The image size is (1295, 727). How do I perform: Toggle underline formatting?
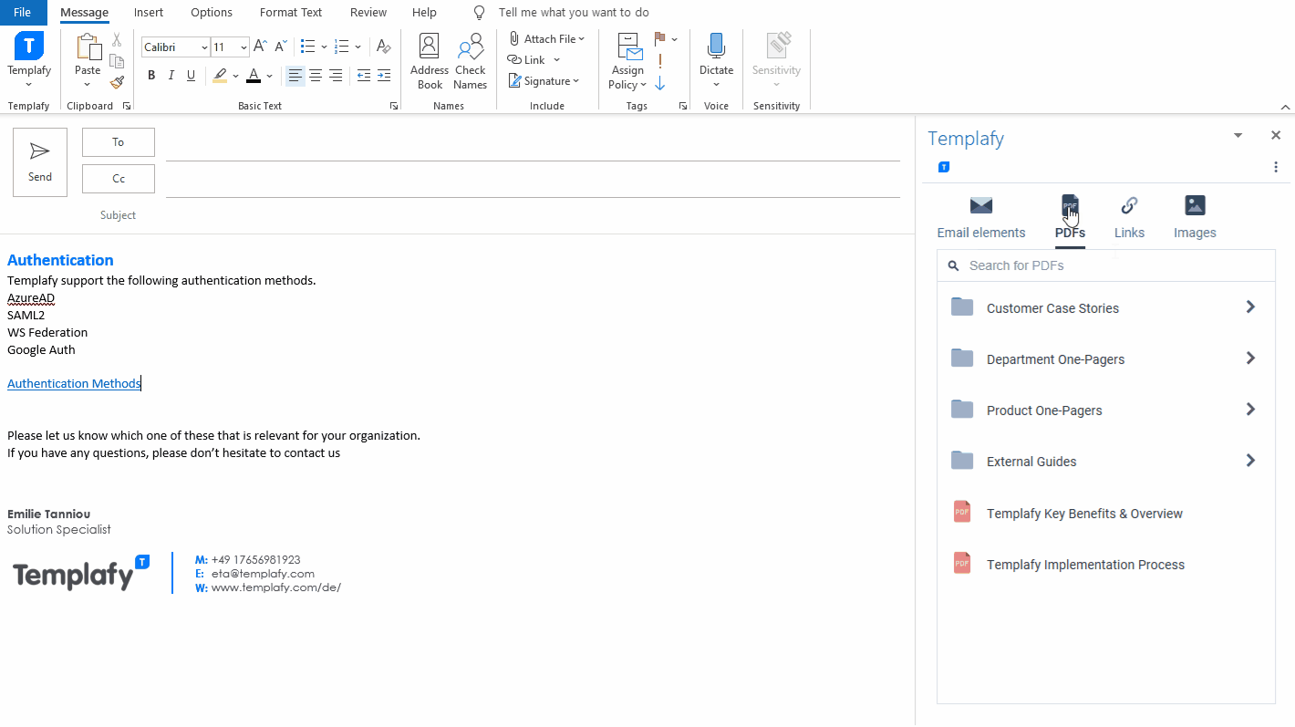(x=191, y=76)
